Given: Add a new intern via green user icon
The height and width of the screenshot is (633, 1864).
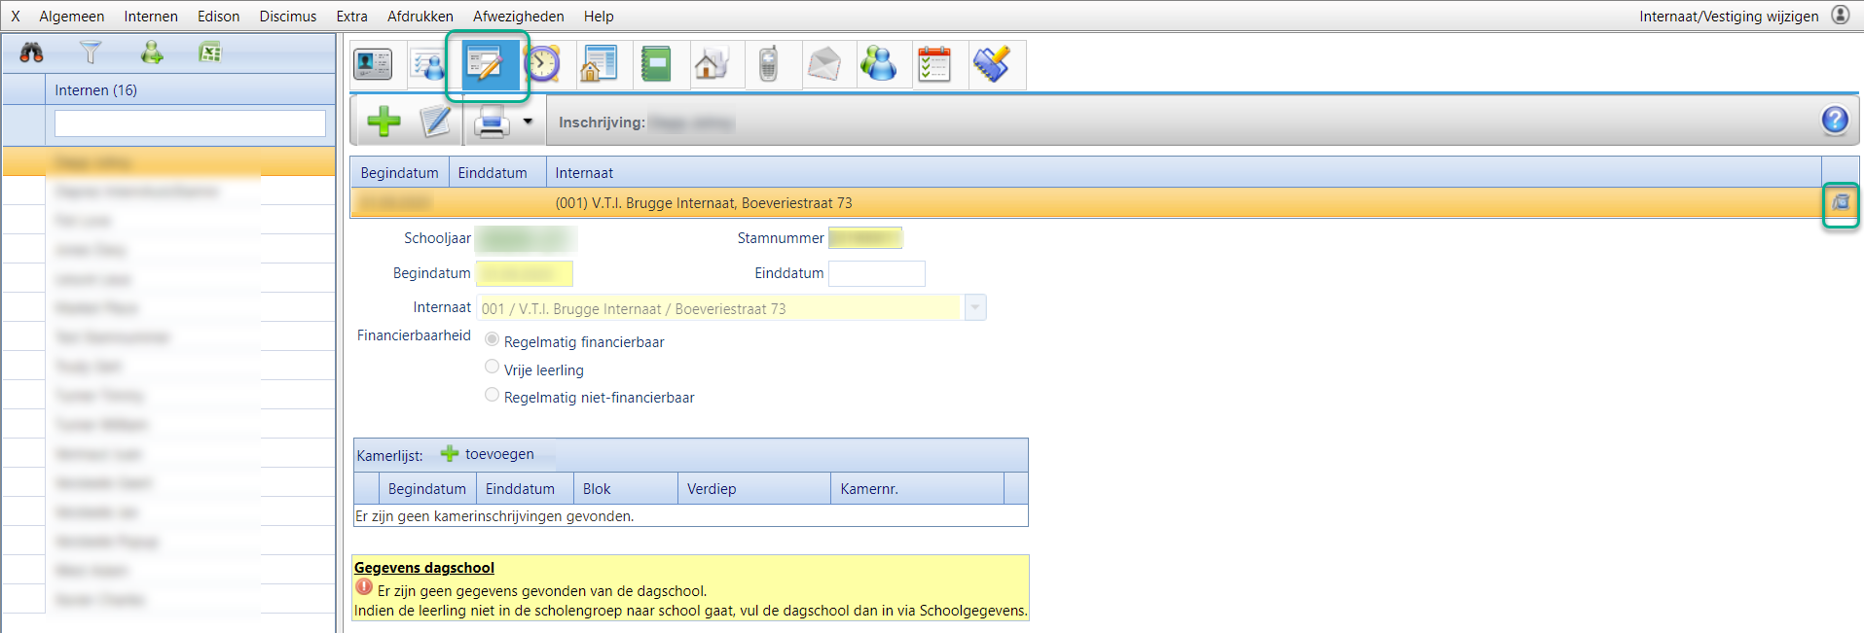Looking at the screenshot, I should (152, 53).
